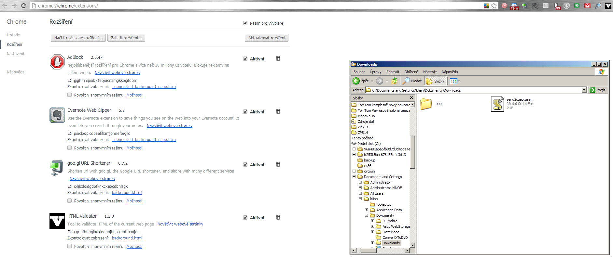Click goo.gl shortener icon in Chrome toolbar
The height and width of the screenshot is (257, 613).
[525, 6]
